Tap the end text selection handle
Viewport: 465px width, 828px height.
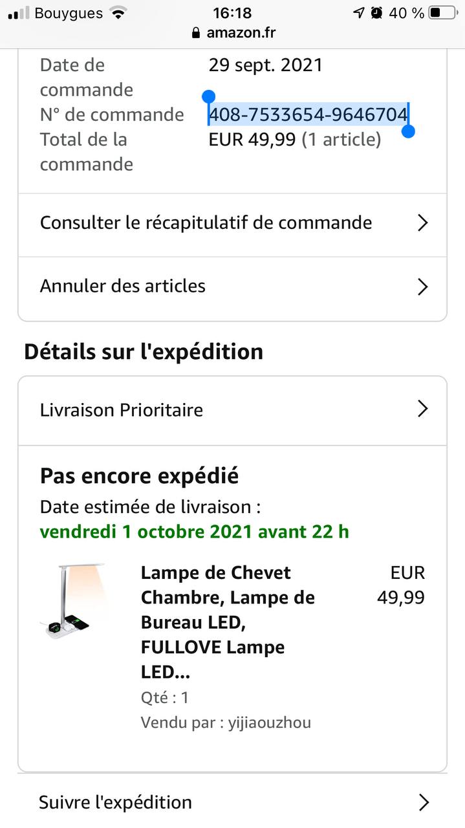[x=408, y=131]
